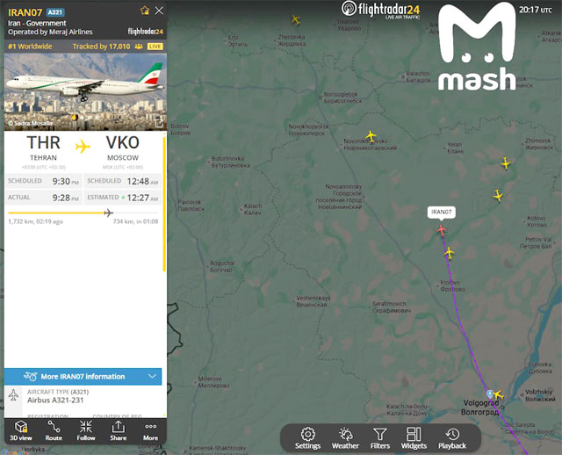Add IRAN07 to favorites with star icon
This screenshot has height=455, width=562.
[x=145, y=11]
